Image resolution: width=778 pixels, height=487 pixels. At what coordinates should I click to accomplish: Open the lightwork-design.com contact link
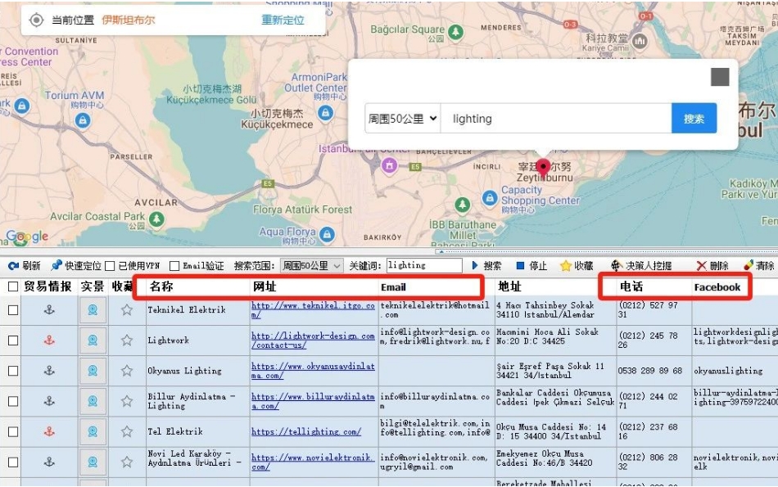pos(313,340)
